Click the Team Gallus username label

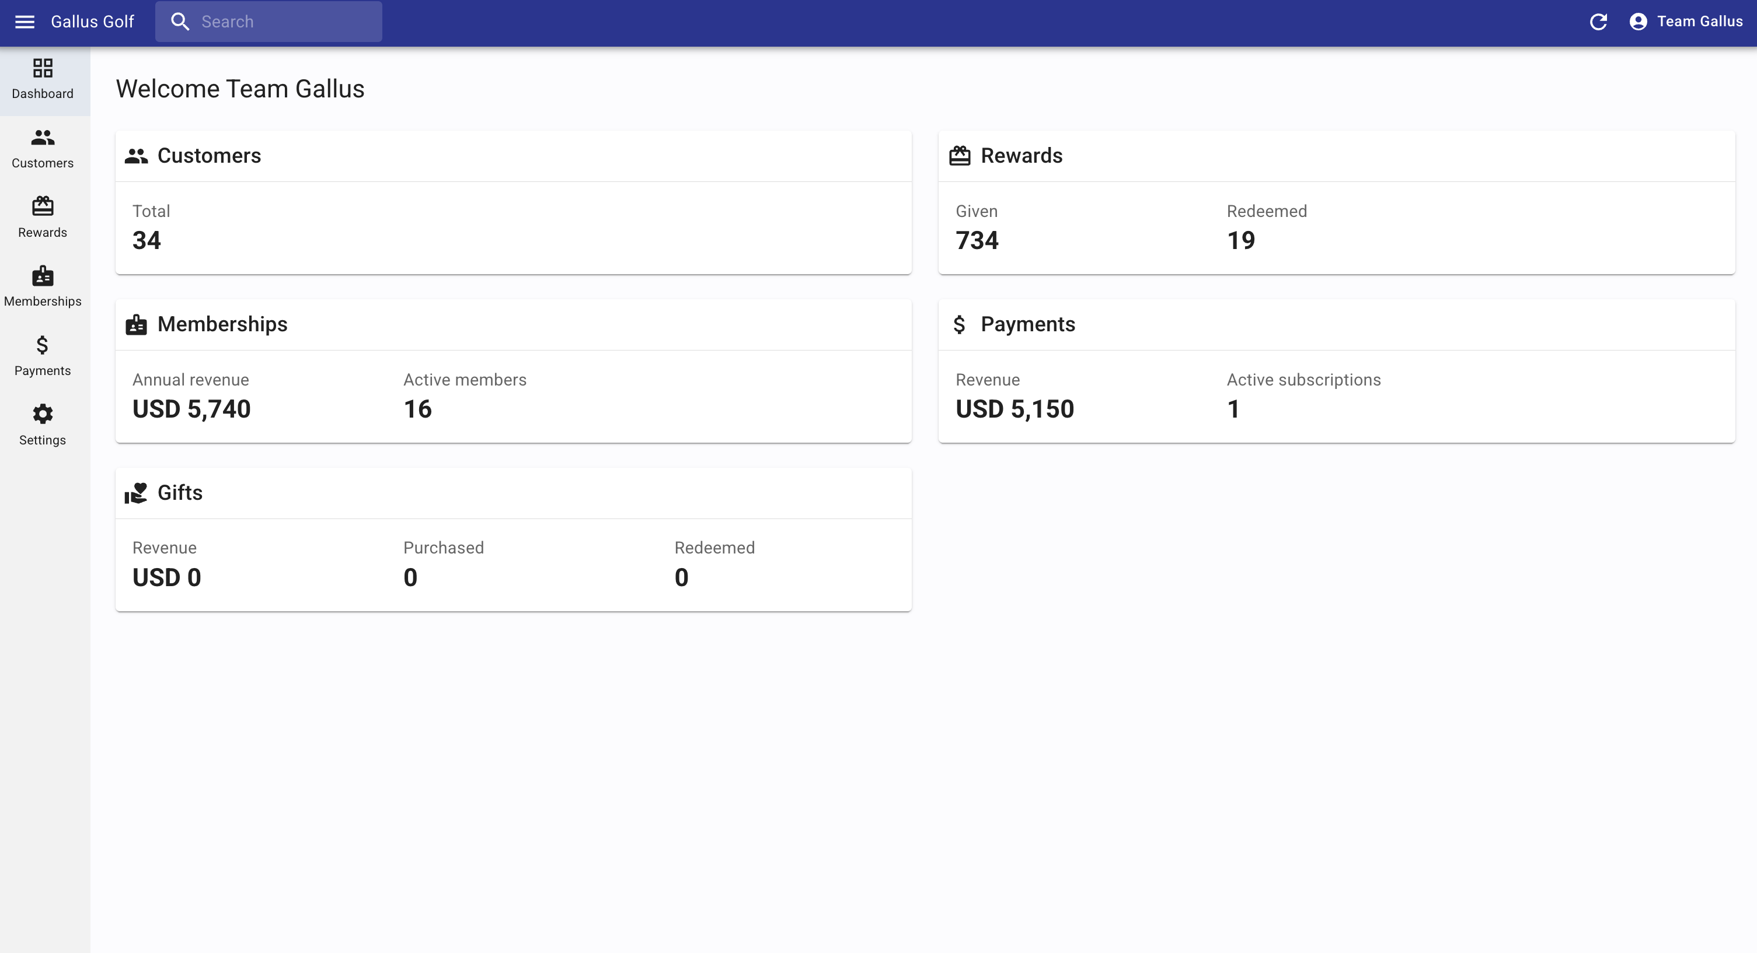(x=1699, y=22)
